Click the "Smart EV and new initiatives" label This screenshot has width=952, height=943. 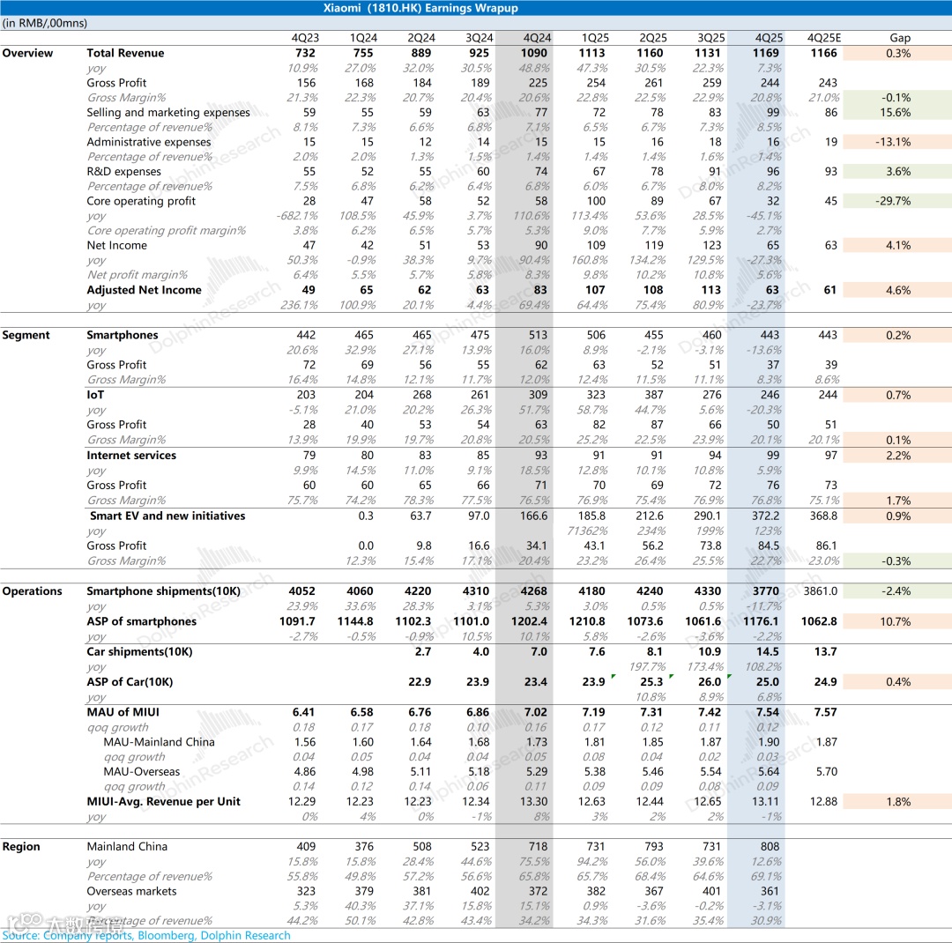coord(167,516)
